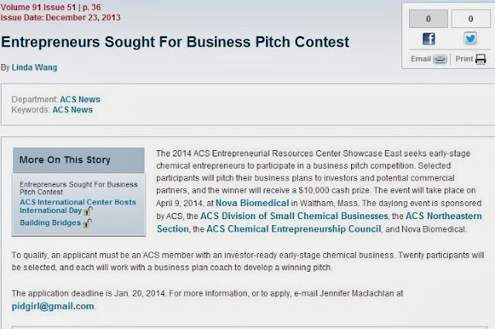Viewport: 495px width, 329px height.
Task: Click the Facebook share icon
Action: click(428, 39)
